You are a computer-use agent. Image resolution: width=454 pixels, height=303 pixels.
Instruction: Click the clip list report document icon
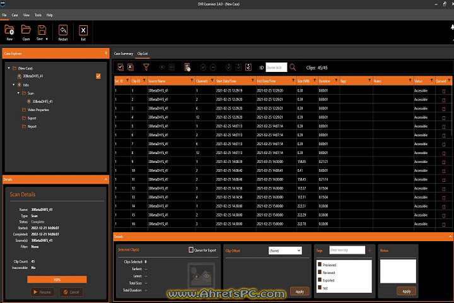(x=187, y=68)
